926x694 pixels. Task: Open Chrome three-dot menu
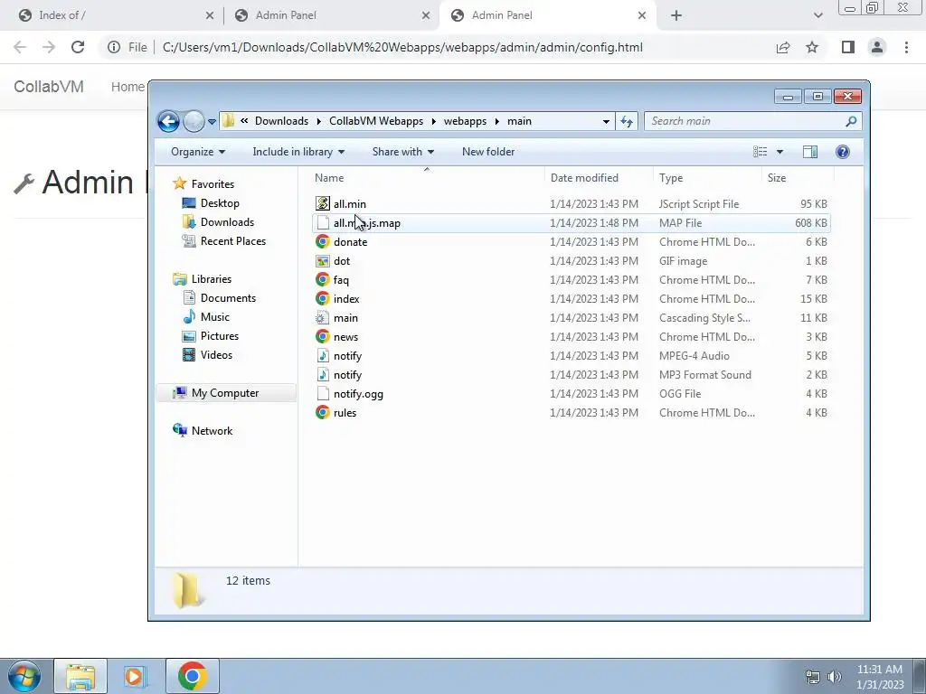(906, 47)
